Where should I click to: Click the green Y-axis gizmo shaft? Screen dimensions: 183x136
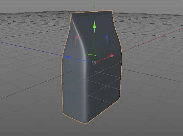pyautogui.click(x=94, y=45)
